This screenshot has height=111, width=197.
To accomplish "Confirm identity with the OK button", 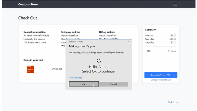I will pos(84,84).
